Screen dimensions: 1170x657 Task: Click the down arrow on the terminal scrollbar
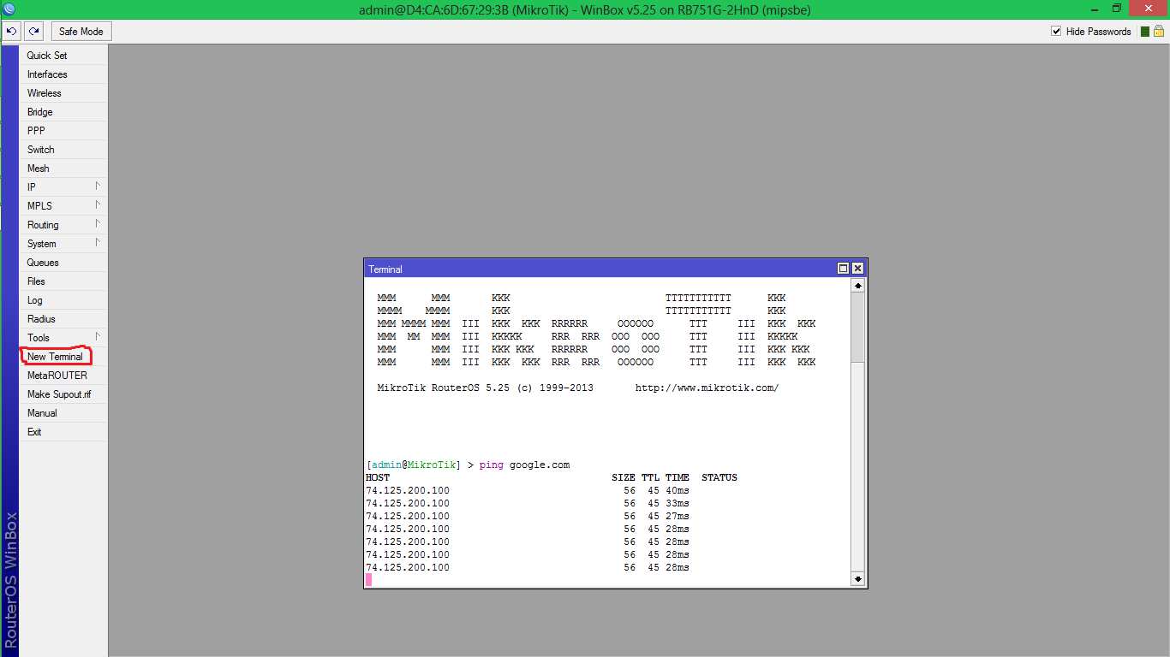pos(857,578)
